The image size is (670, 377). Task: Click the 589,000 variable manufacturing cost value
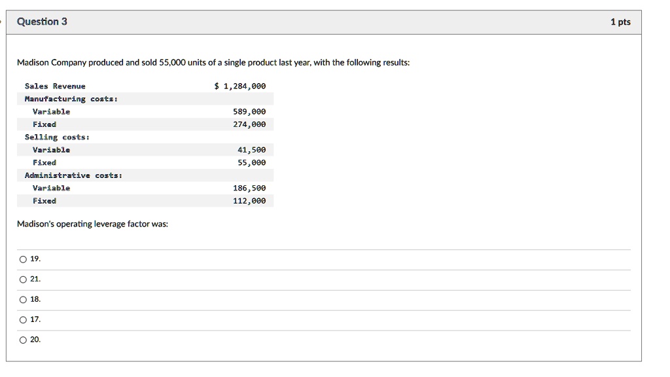[249, 112]
